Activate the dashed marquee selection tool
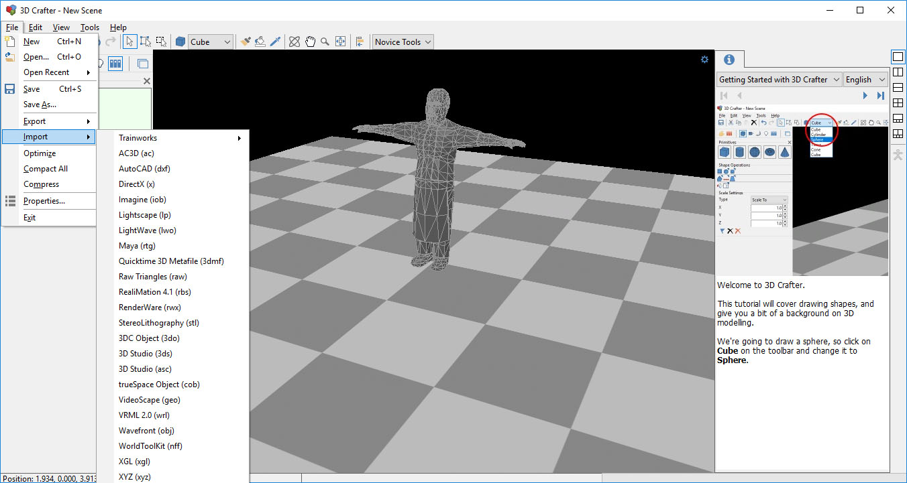907x483 pixels. click(x=161, y=42)
